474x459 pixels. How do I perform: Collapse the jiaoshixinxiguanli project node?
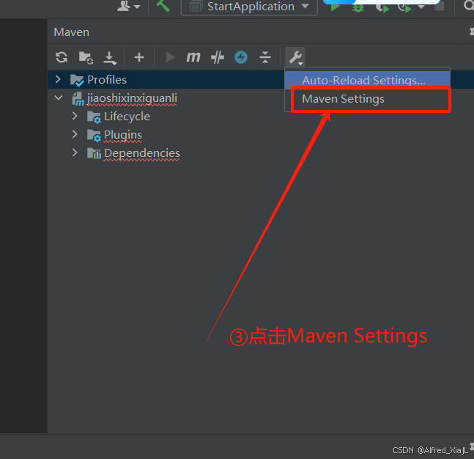59,98
